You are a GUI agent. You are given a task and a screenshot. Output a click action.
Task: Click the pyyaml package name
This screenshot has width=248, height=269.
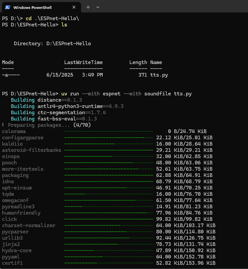(x=11, y=257)
